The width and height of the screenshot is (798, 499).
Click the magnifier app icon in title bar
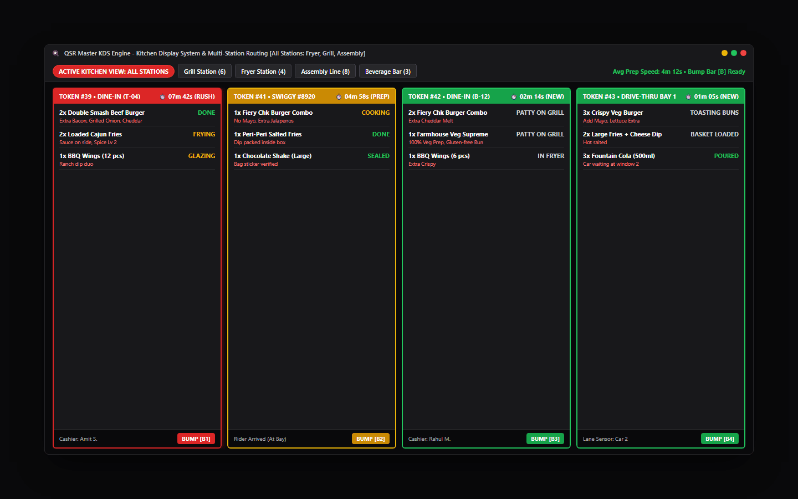click(55, 54)
